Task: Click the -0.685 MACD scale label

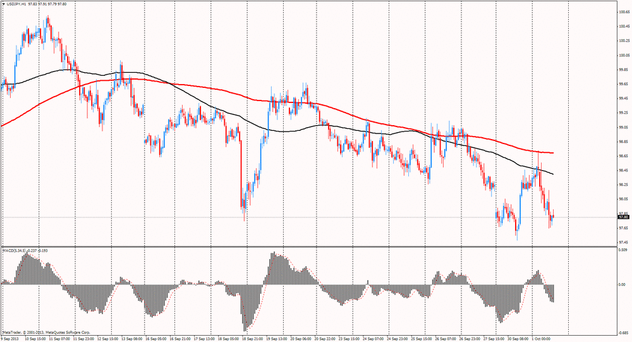Action: 624,333
